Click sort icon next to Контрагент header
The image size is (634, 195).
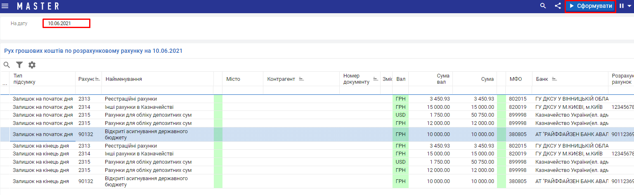pos(301,79)
